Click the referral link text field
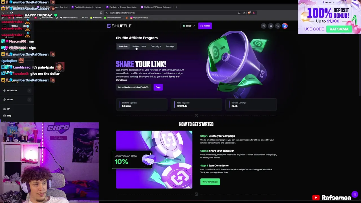This screenshot has width=361, height=203. [x=134, y=87]
